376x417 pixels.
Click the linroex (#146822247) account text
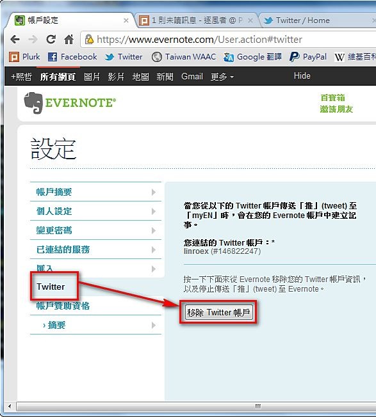point(222,251)
